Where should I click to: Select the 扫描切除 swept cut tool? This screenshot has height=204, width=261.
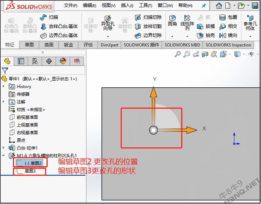148,17
